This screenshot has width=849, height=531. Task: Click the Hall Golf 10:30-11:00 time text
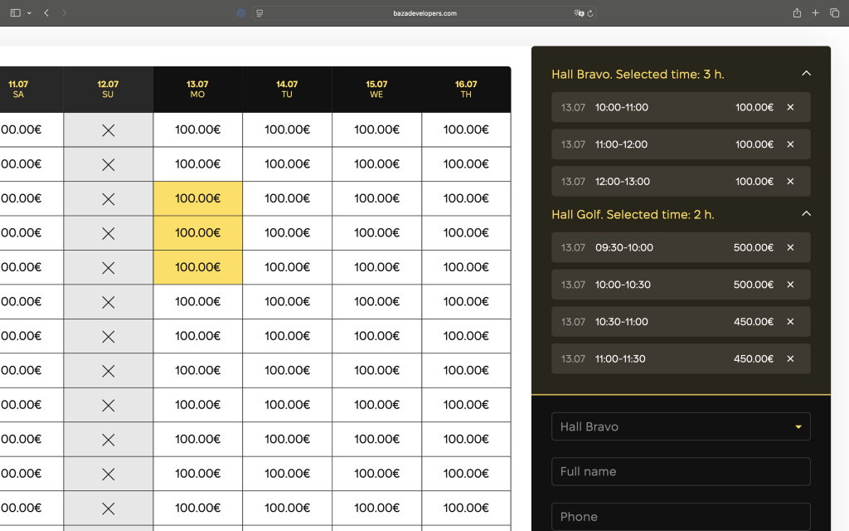622,322
